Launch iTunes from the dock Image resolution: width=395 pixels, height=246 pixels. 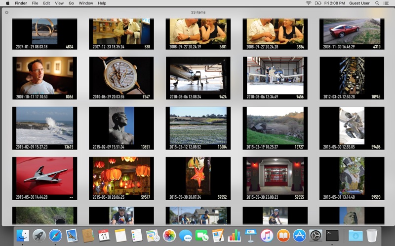[267, 236]
